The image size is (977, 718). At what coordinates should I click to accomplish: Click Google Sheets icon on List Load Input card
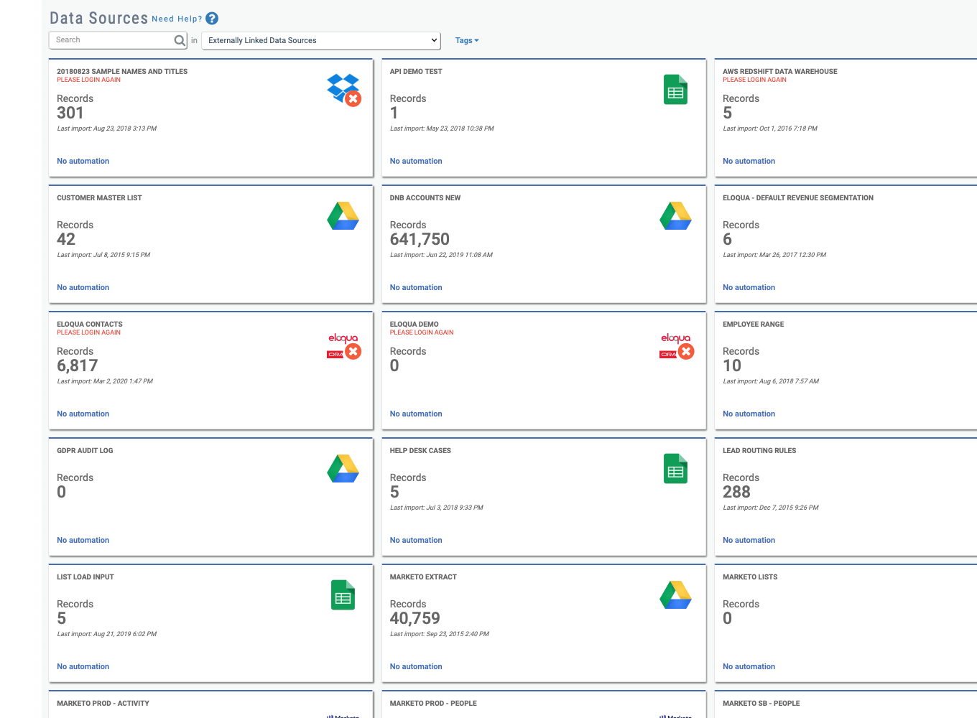tap(343, 595)
